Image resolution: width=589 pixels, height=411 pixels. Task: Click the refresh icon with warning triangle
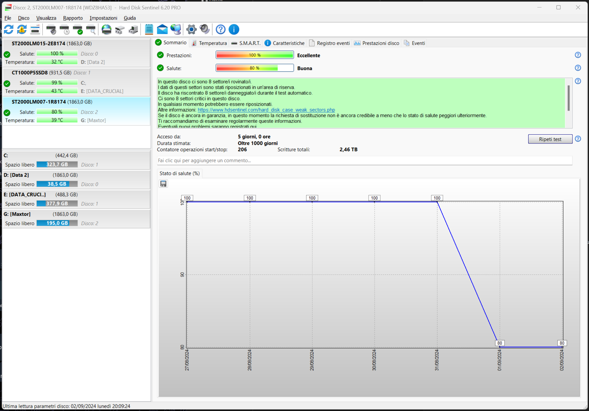pyautogui.click(x=22, y=29)
